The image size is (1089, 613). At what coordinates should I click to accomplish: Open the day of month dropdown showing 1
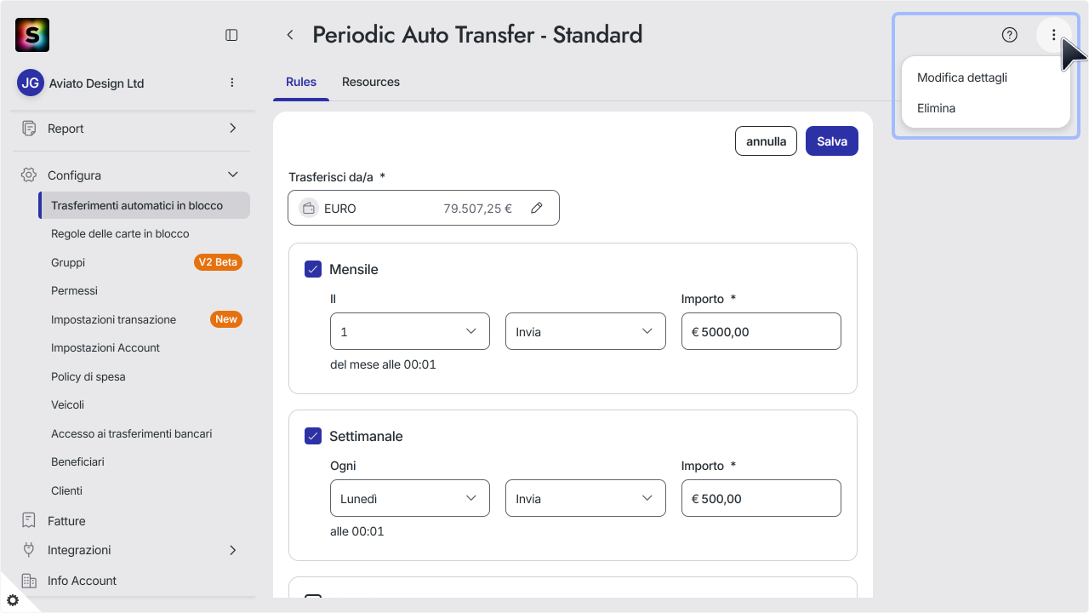tap(410, 331)
